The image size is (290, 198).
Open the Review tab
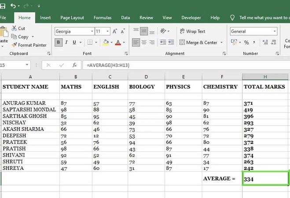pyautogui.click(x=146, y=18)
